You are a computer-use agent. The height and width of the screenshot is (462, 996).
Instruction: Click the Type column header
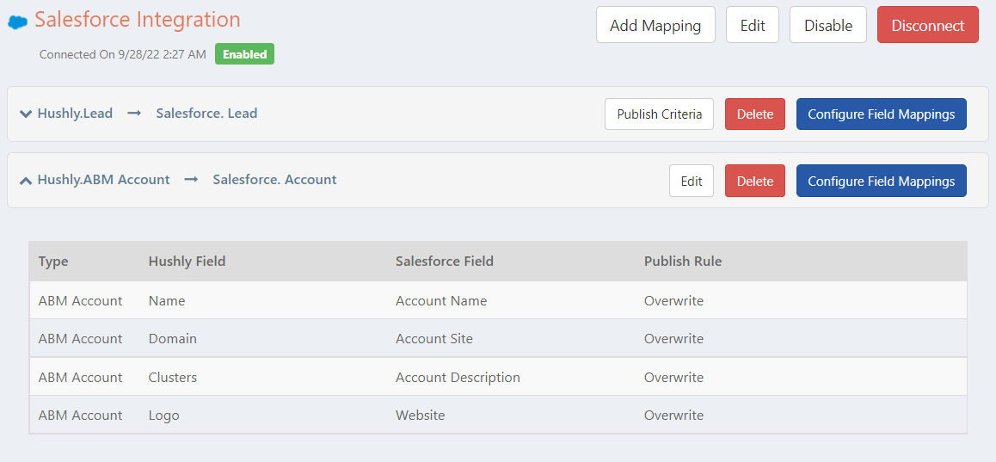[53, 262]
